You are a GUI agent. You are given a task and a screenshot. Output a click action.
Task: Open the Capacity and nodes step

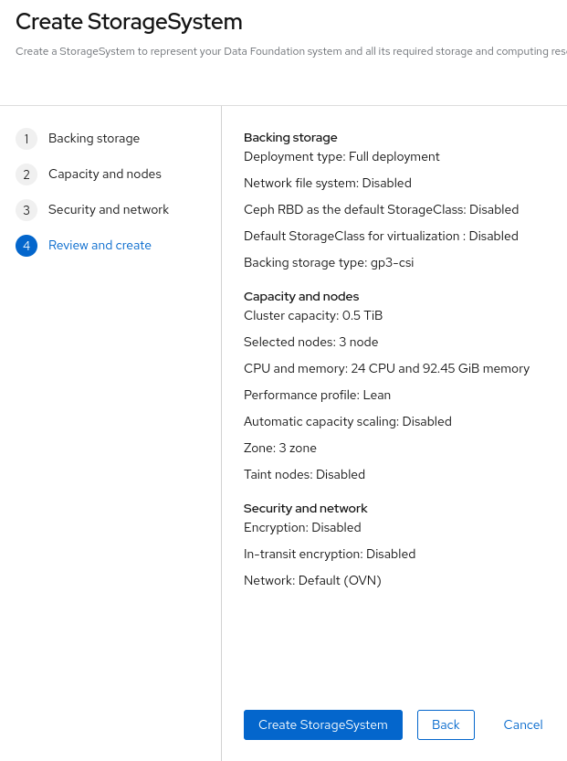[104, 174]
